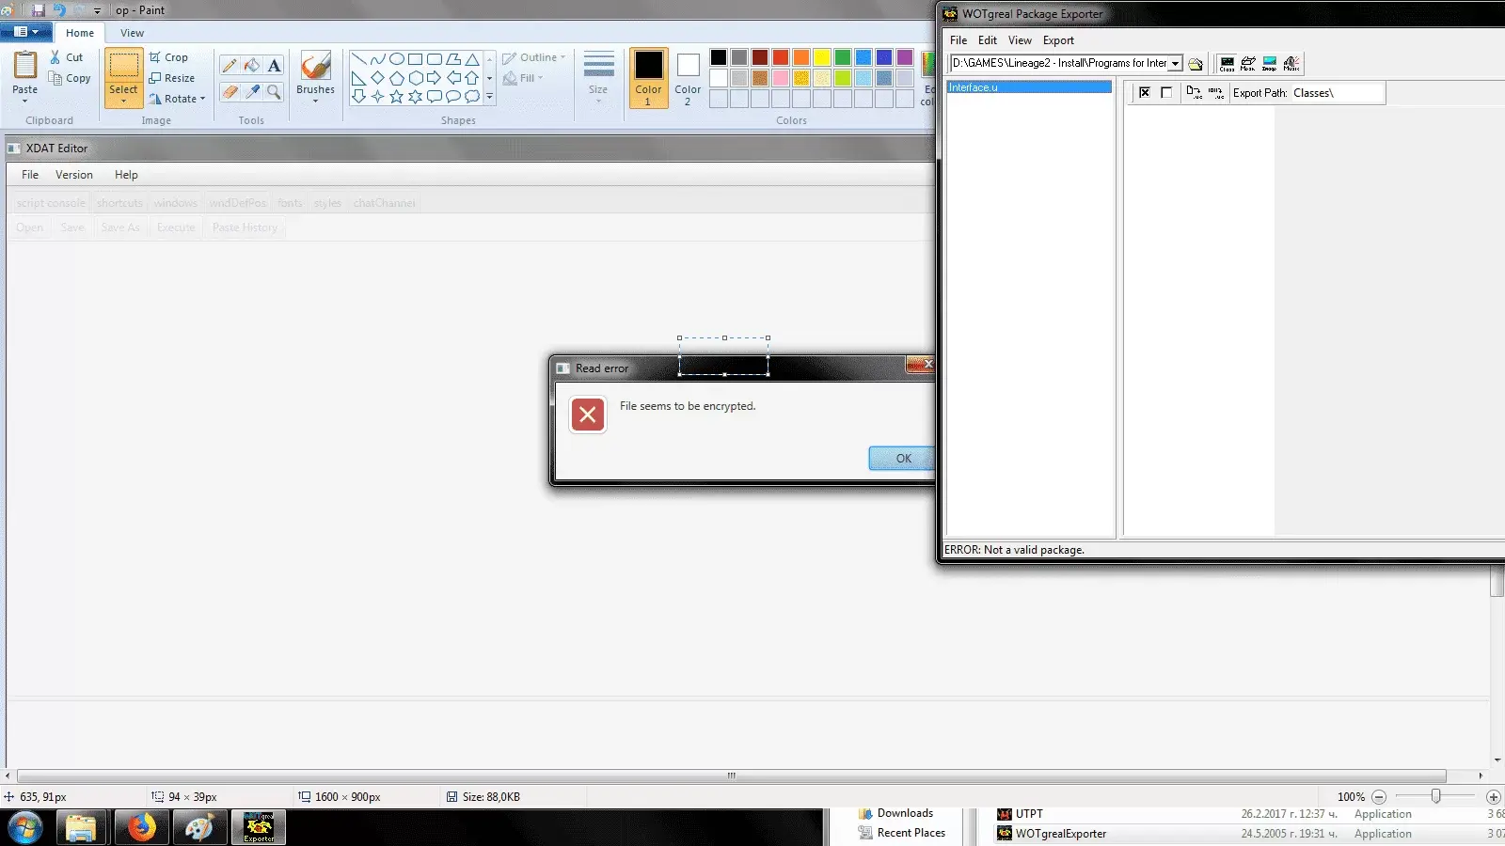This screenshot has height=846, width=1505.
Task: Click the Resize button in Paint
Action: (171, 78)
